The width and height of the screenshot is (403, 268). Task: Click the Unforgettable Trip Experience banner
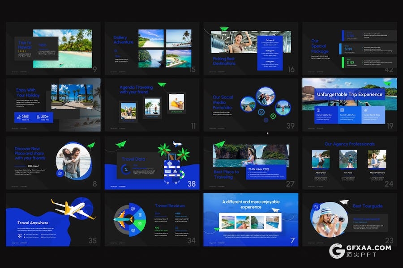click(x=350, y=94)
